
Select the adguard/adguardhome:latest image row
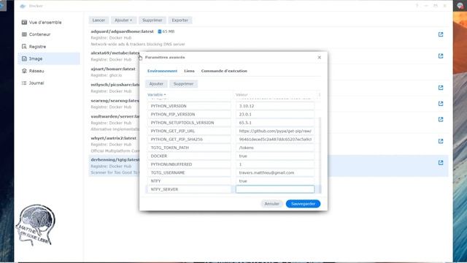pos(268,37)
